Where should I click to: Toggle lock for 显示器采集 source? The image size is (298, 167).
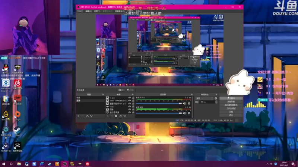click(x=133, y=112)
